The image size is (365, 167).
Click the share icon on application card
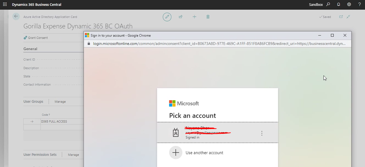tap(181, 17)
